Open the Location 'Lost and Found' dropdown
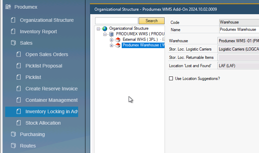This screenshot has height=153, width=259. 238,66
